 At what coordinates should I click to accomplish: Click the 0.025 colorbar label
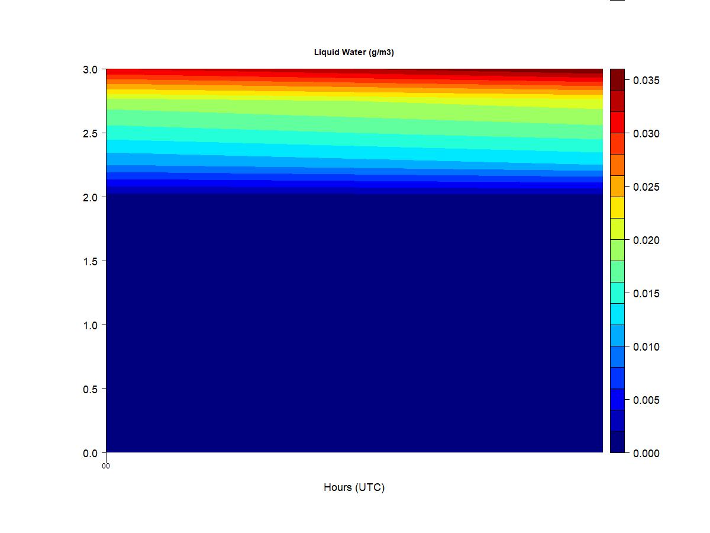tap(646, 187)
